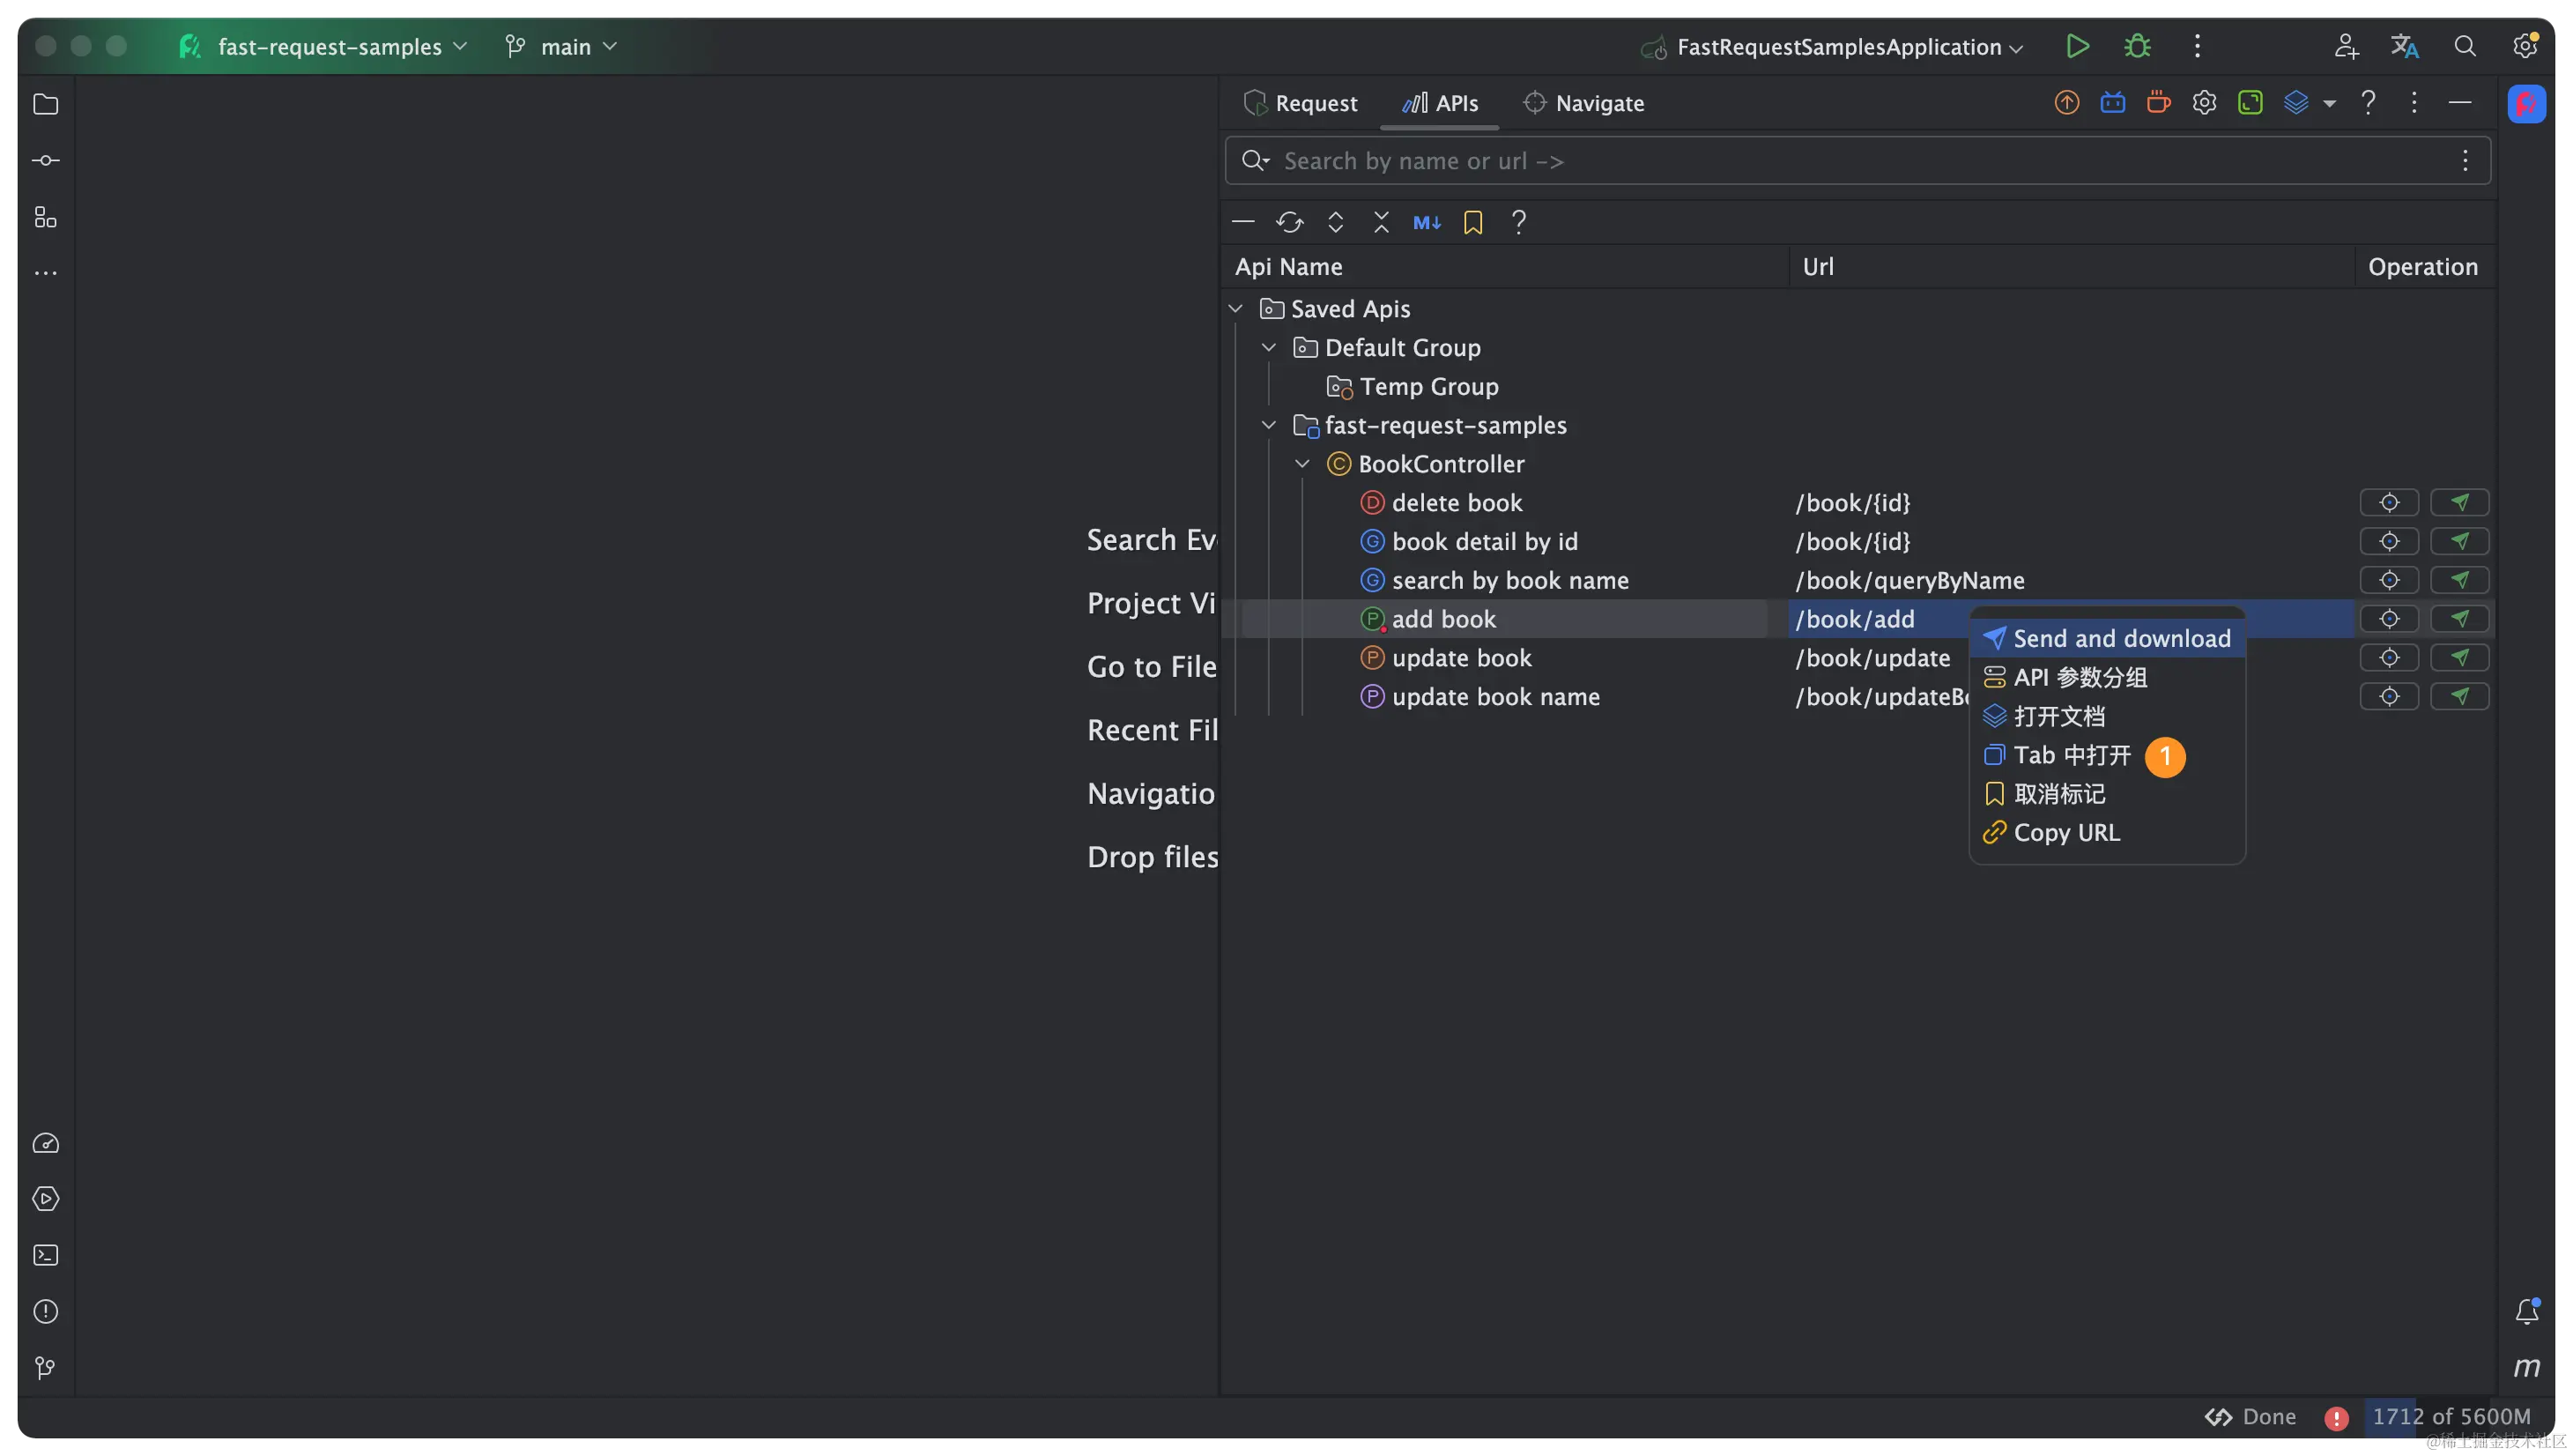Start debugging with the bug icon
The width and height of the screenshot is (2573, 1456).
coord(2137,46)
